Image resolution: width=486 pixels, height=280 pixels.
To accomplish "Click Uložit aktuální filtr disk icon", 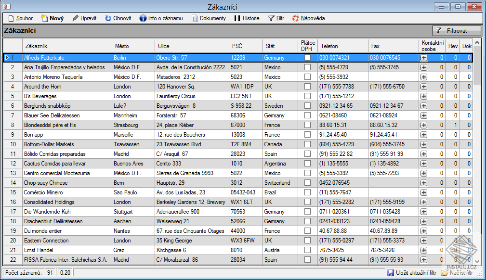I will click(x=391, y=273).
